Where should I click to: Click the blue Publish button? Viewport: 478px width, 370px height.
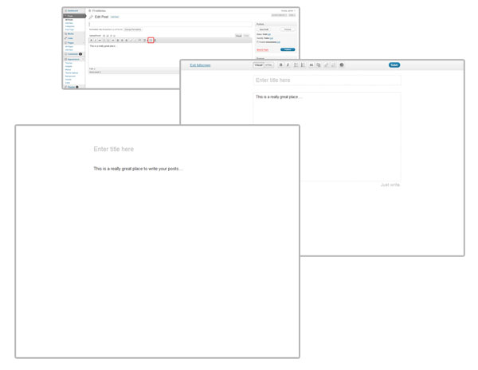tap(288, 49)
